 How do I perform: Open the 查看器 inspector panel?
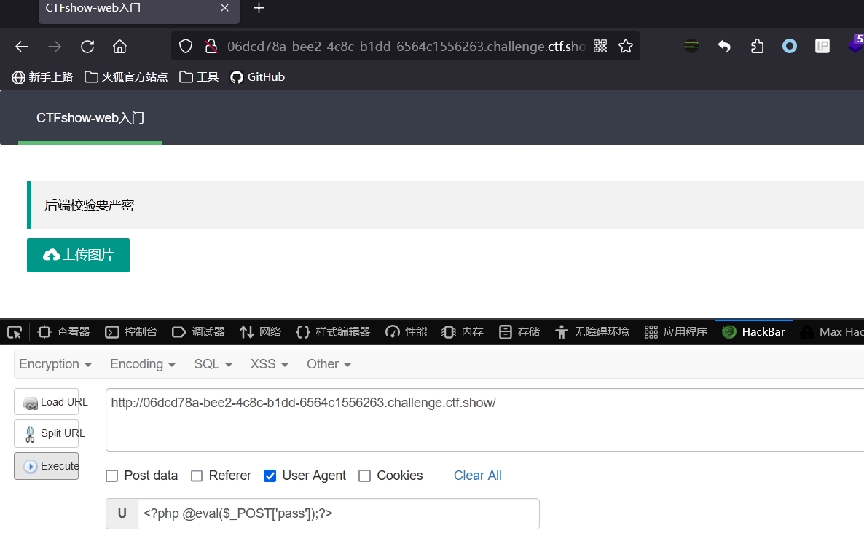point(63,332)
